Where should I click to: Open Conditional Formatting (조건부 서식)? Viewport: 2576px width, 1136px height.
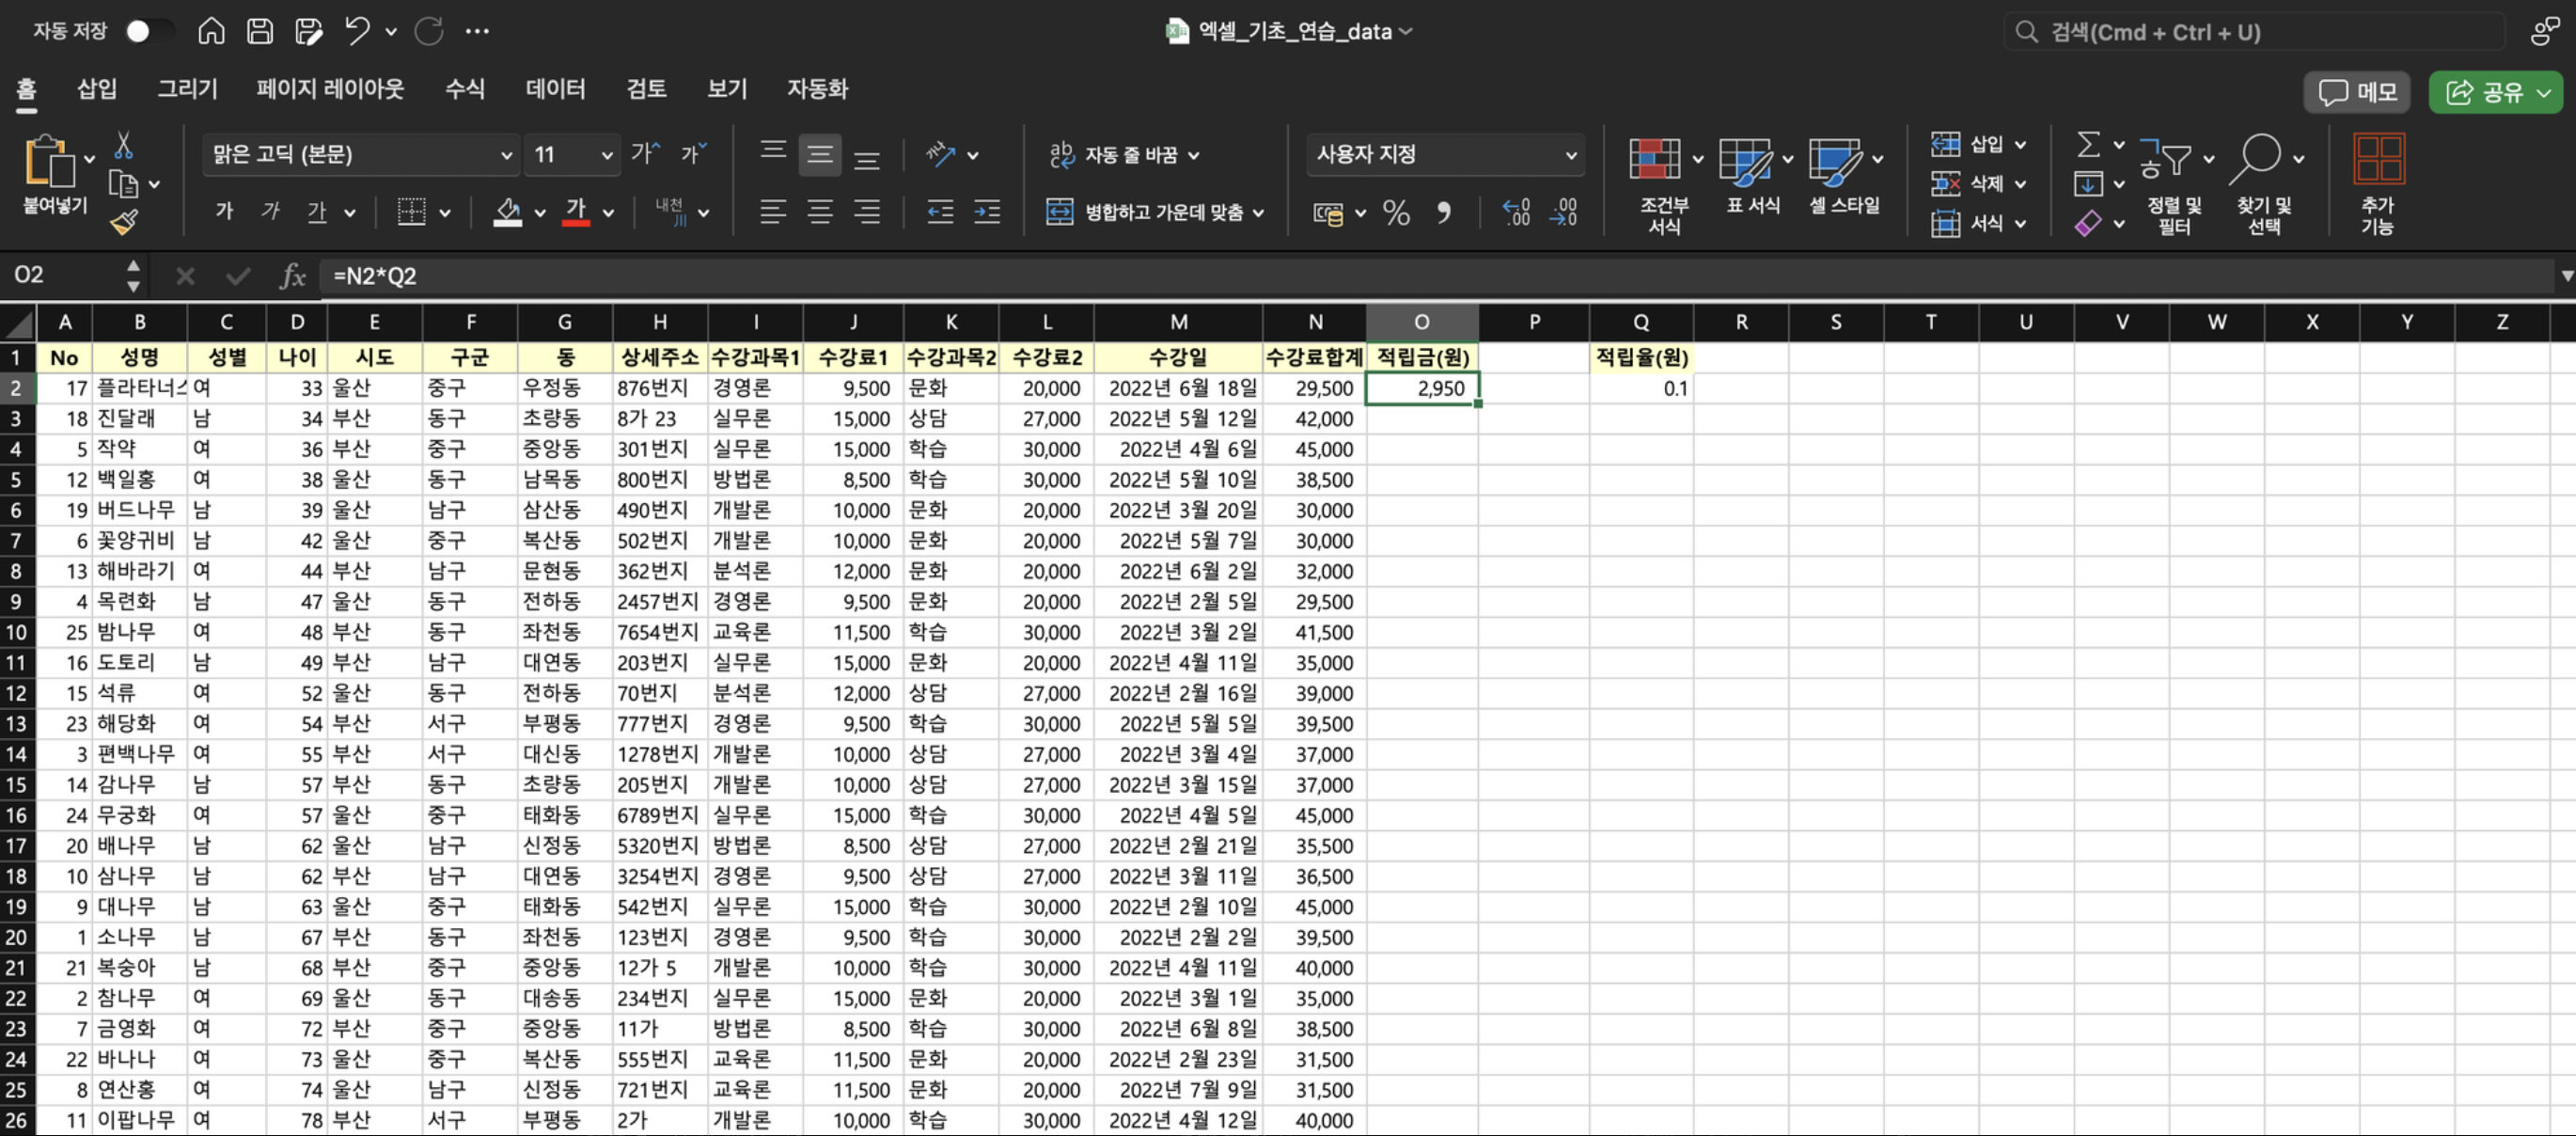(x=1655, y=160)
